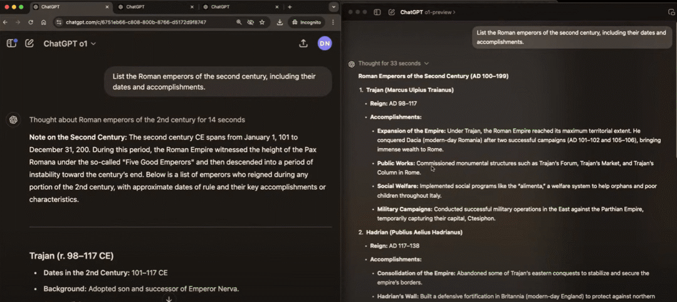Viewport: 677px width, 302px height.
Task: Click the scroll-to-bottom arrow in browser chat
Action: 169,299
